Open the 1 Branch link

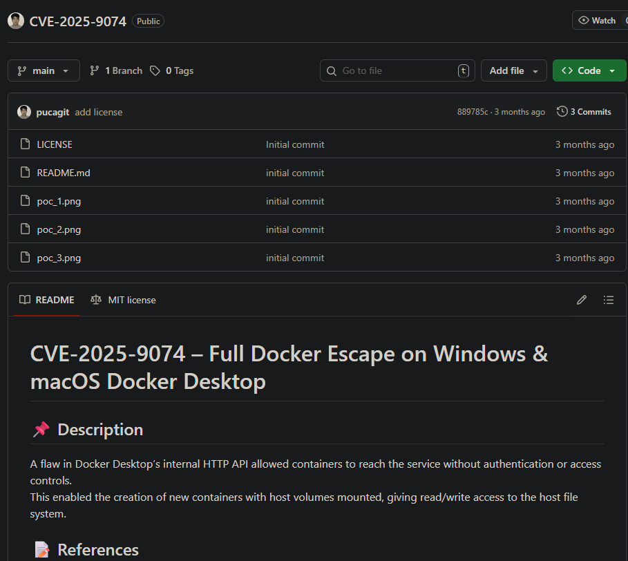click(116, 70)
